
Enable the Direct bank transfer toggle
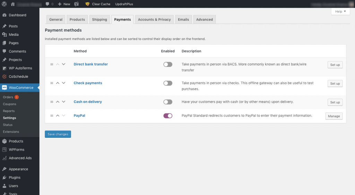point(168,65)
